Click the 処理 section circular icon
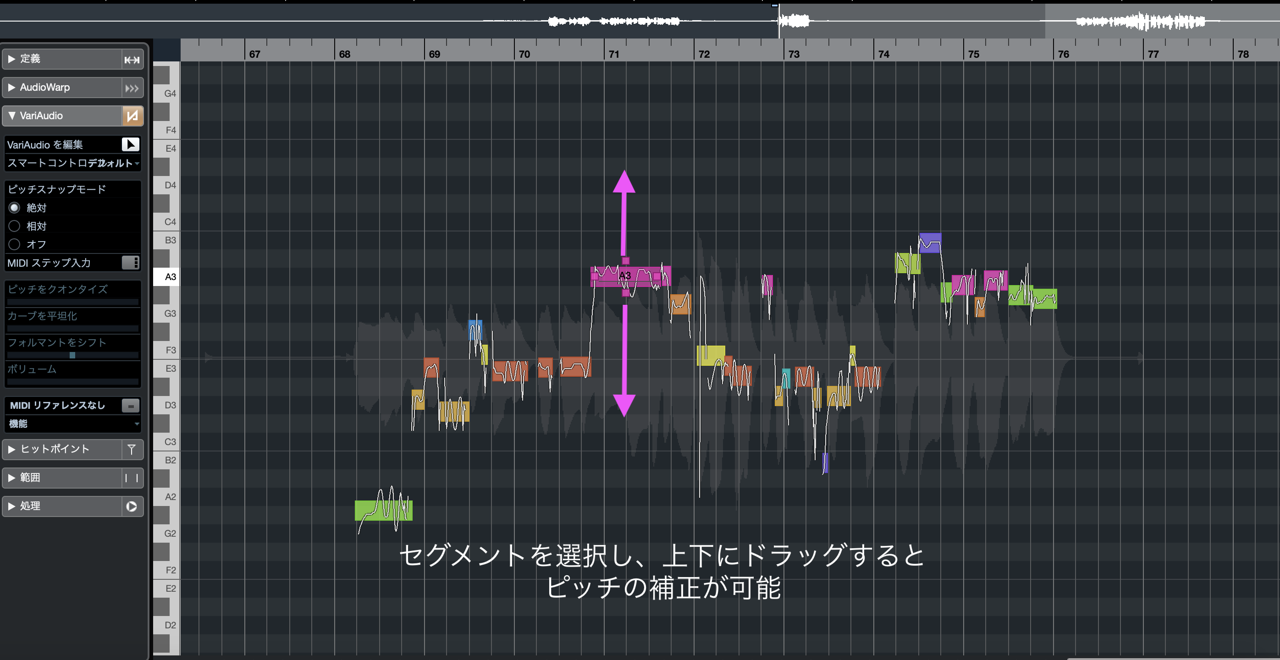This screenshot has width=1280, height=660. coord(132,506)
